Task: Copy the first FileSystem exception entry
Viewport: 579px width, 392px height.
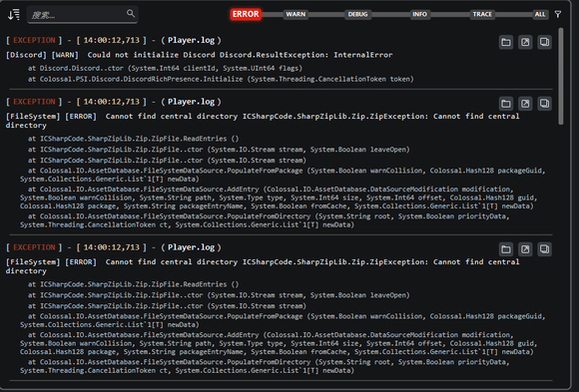Action: tap(544, 104)
